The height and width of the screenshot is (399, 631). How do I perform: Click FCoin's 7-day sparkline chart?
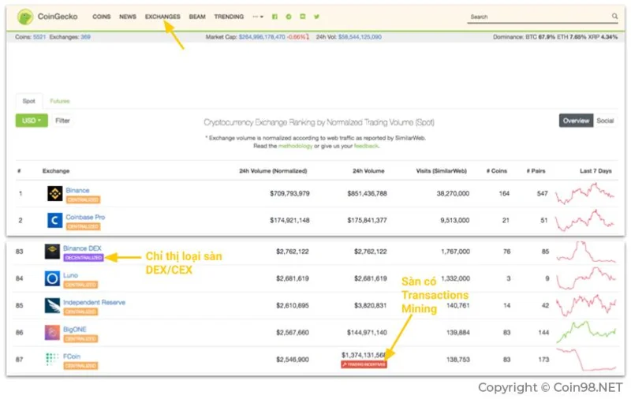pyautogui.click(x=586, y=360)
